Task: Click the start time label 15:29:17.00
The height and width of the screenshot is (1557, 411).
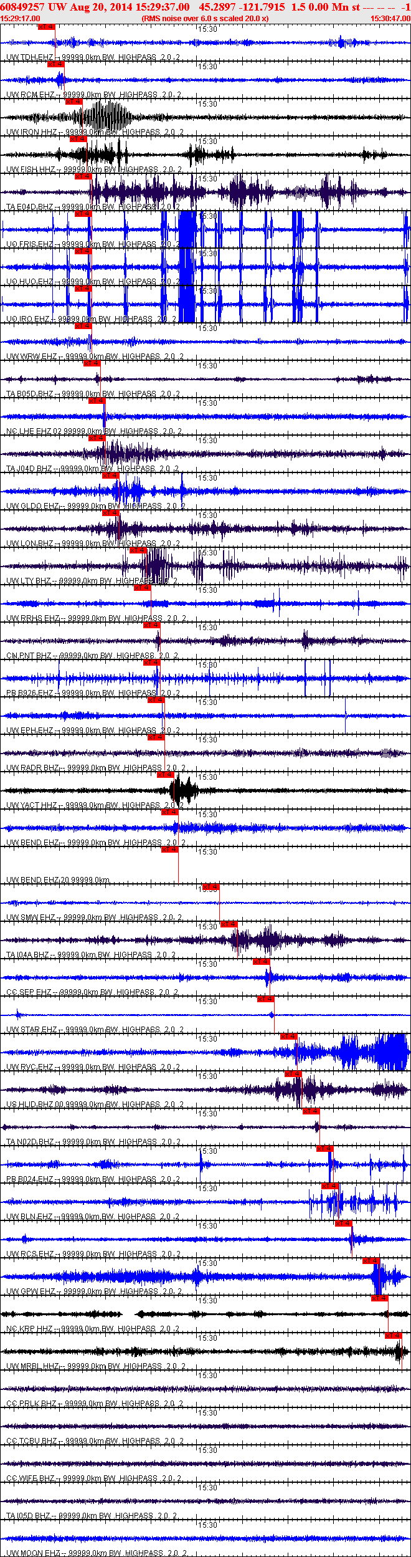Action: click(x=20, y=19)
